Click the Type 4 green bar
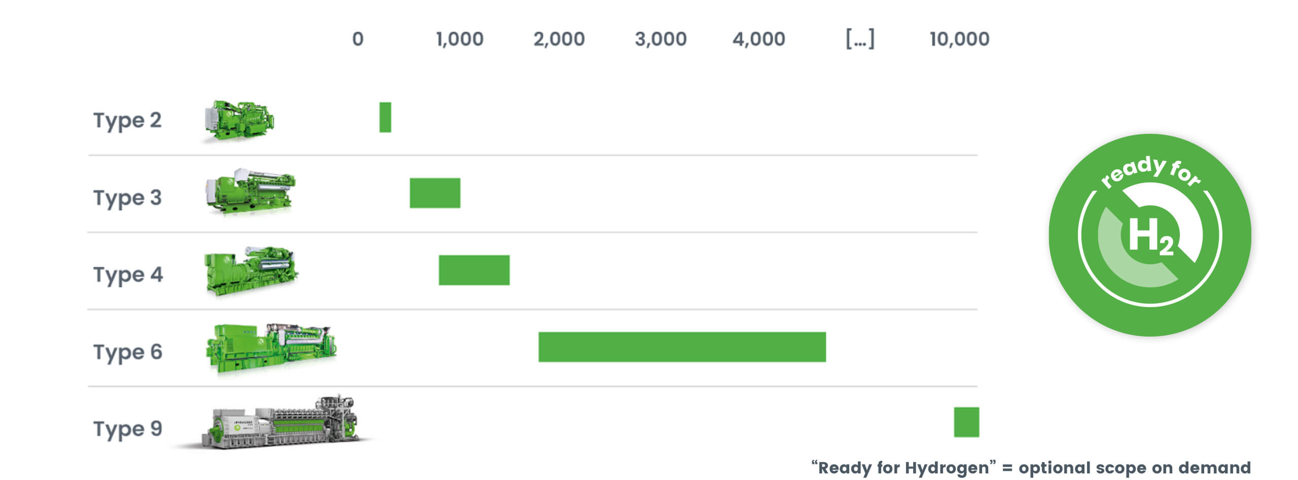The height and width of the screenshot is (480, 1298). pyautogui.click(x=474, y=270)
